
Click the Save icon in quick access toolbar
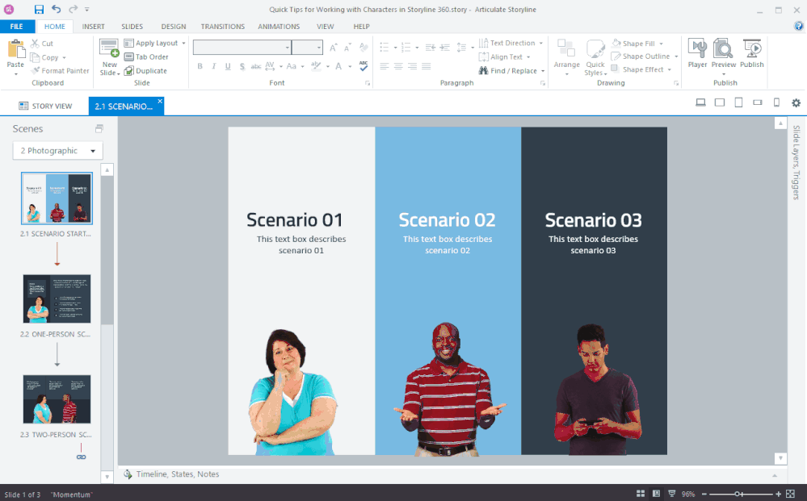click(x=39, y=10)
